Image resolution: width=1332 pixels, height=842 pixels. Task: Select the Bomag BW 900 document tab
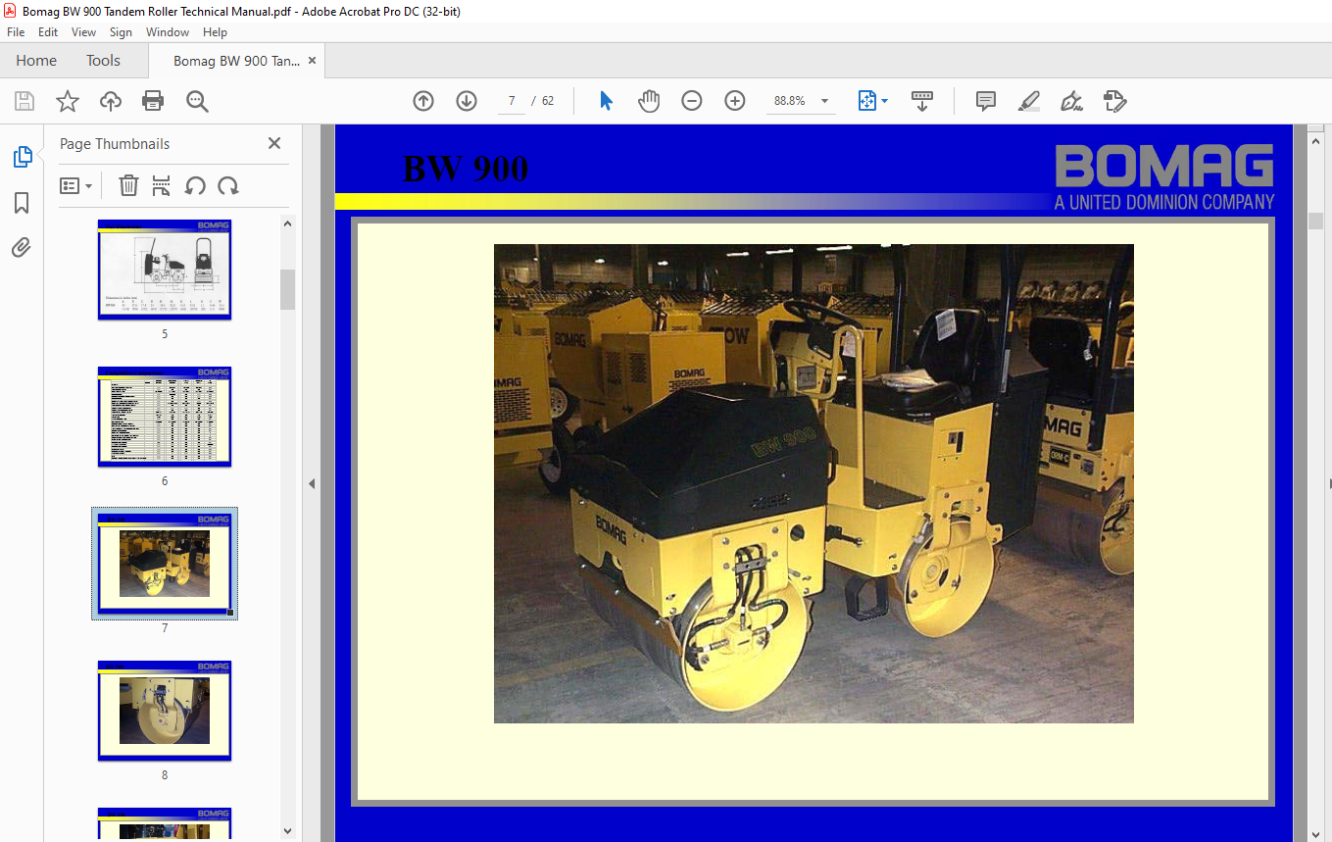236,61
